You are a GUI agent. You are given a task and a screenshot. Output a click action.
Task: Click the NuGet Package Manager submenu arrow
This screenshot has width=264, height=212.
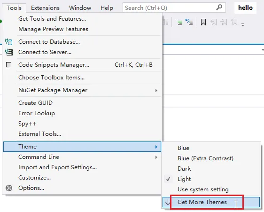point(156,91)
